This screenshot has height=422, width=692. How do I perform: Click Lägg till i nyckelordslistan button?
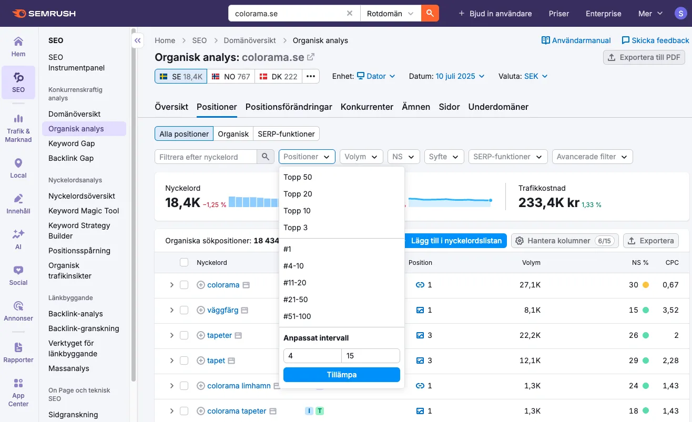click(455, 241)
